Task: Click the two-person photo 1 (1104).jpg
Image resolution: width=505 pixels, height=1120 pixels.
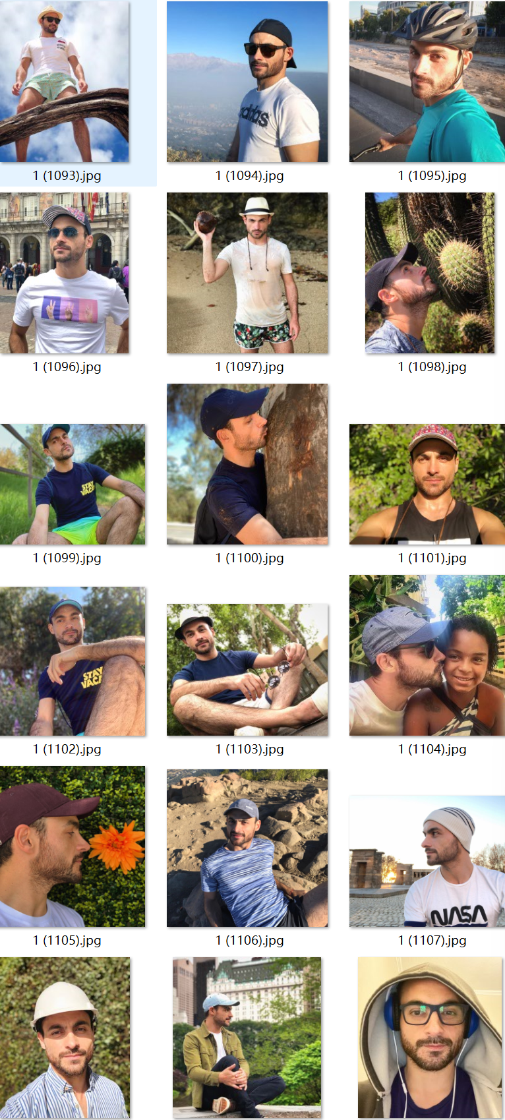Action: coord(427,655)
